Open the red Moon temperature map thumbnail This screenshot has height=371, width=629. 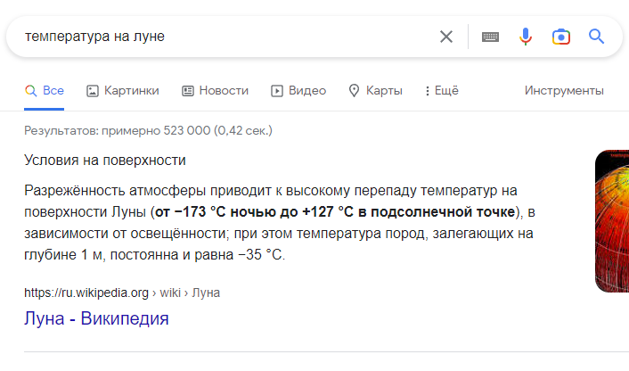612,221
